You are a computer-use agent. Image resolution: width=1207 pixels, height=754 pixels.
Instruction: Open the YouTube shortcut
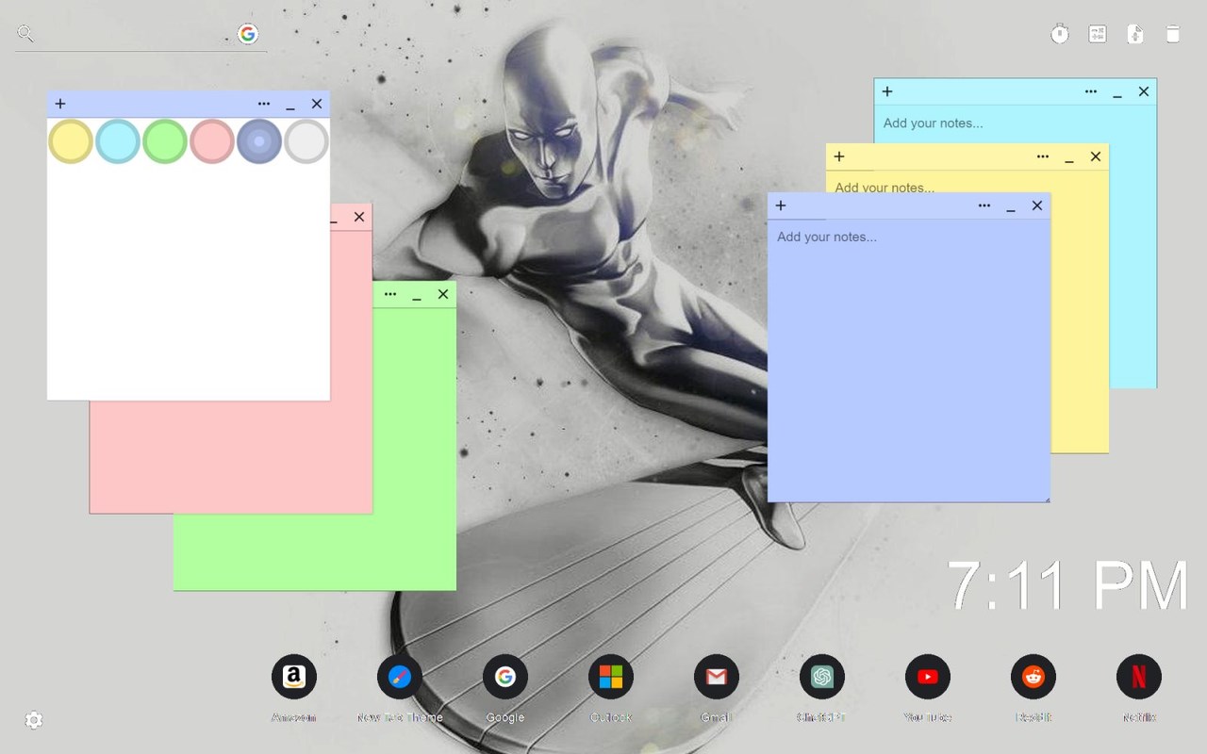pyautogui.click(x=928, y=677)
